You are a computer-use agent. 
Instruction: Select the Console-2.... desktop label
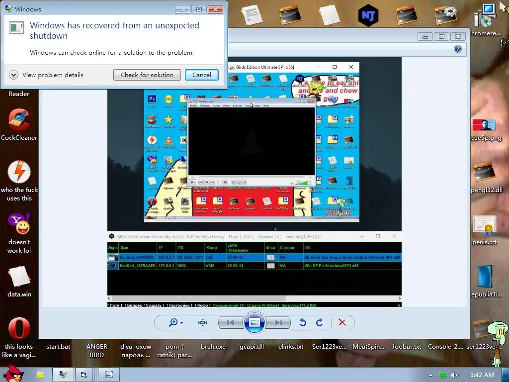pyautogui.click(x=445, y=347)
